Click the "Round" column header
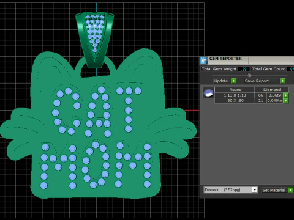Screen dimensions: 294x220 point(235,90)
